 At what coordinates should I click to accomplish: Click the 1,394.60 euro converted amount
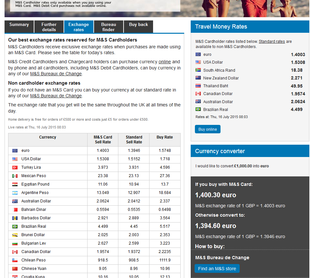[216, 226]
